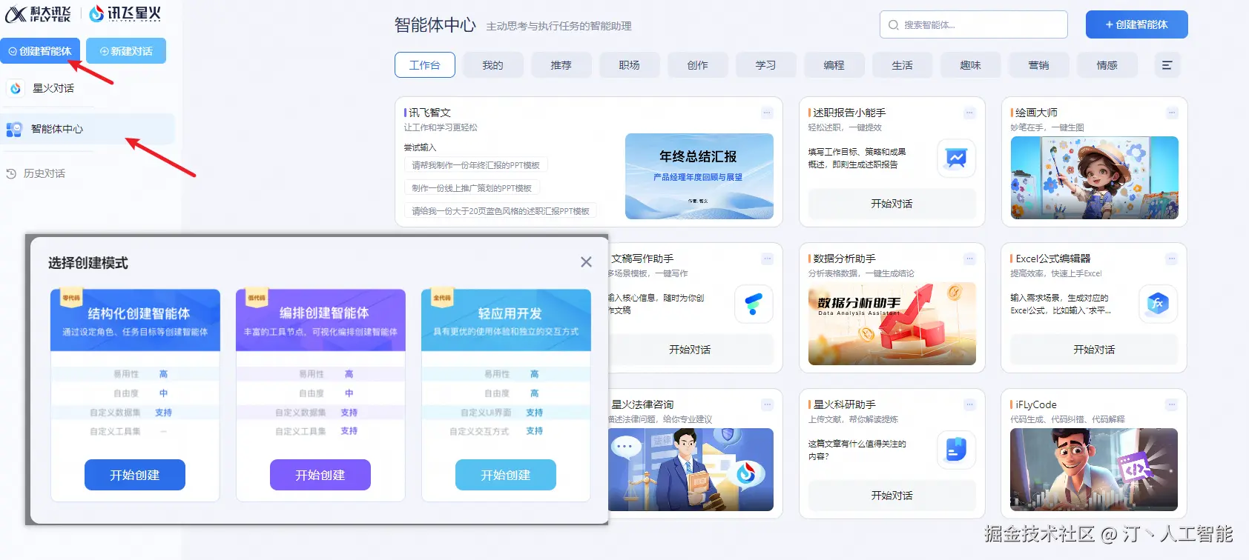1249x560 pixels.
Task: Start creating 编排创建智能体
Action: pyautogui.click(x=320, y=475)
